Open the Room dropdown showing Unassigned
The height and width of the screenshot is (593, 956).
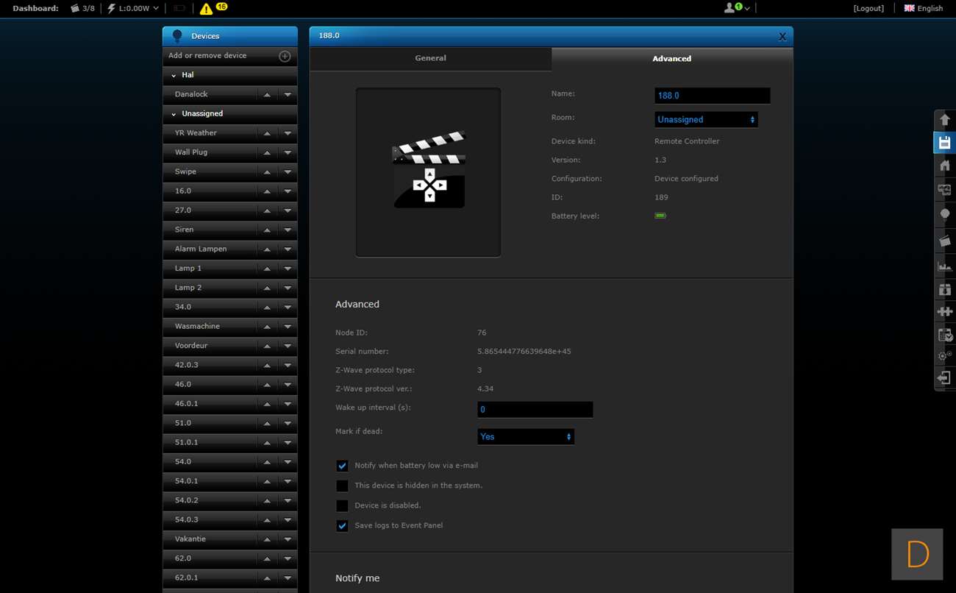(705, 119)
